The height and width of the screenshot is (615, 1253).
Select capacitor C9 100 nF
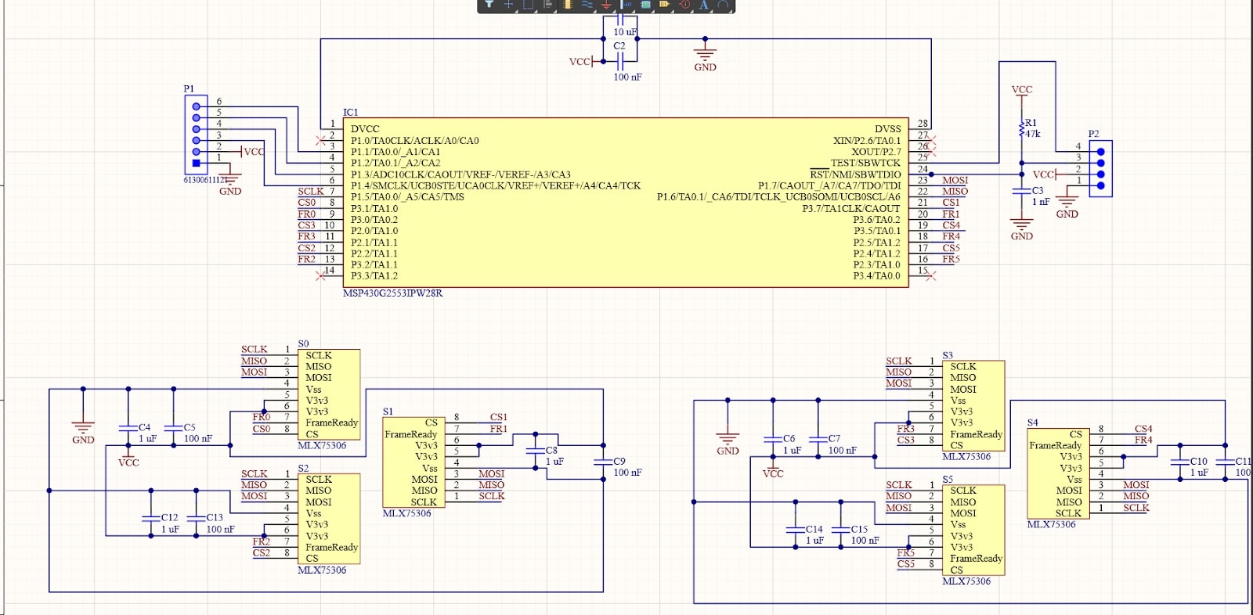pos(604,462)
